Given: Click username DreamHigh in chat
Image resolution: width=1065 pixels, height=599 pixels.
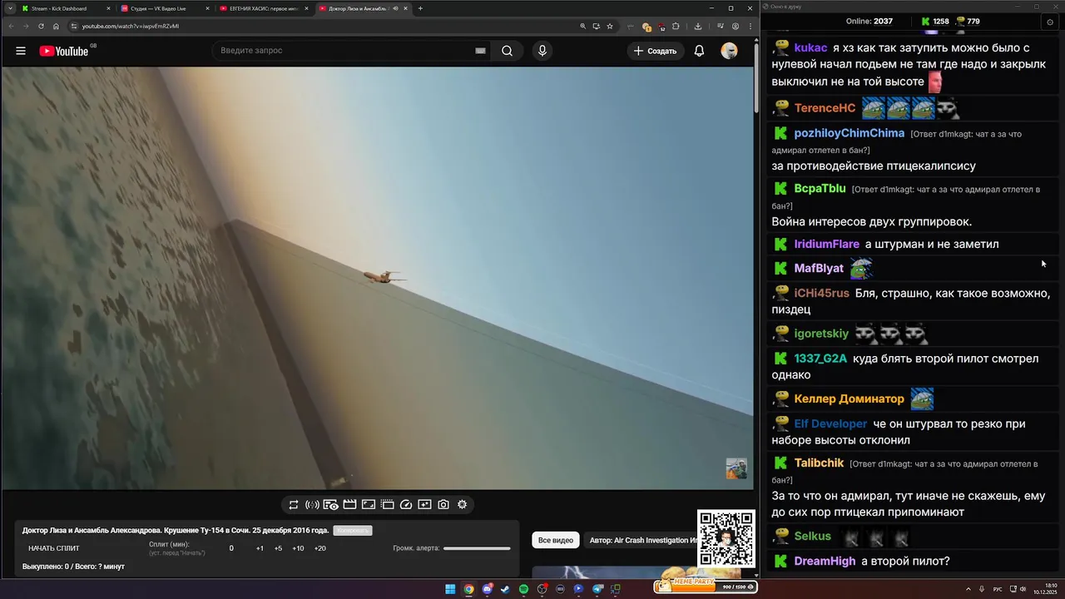Looking at the screenshot, I should [x=825, y=561].
